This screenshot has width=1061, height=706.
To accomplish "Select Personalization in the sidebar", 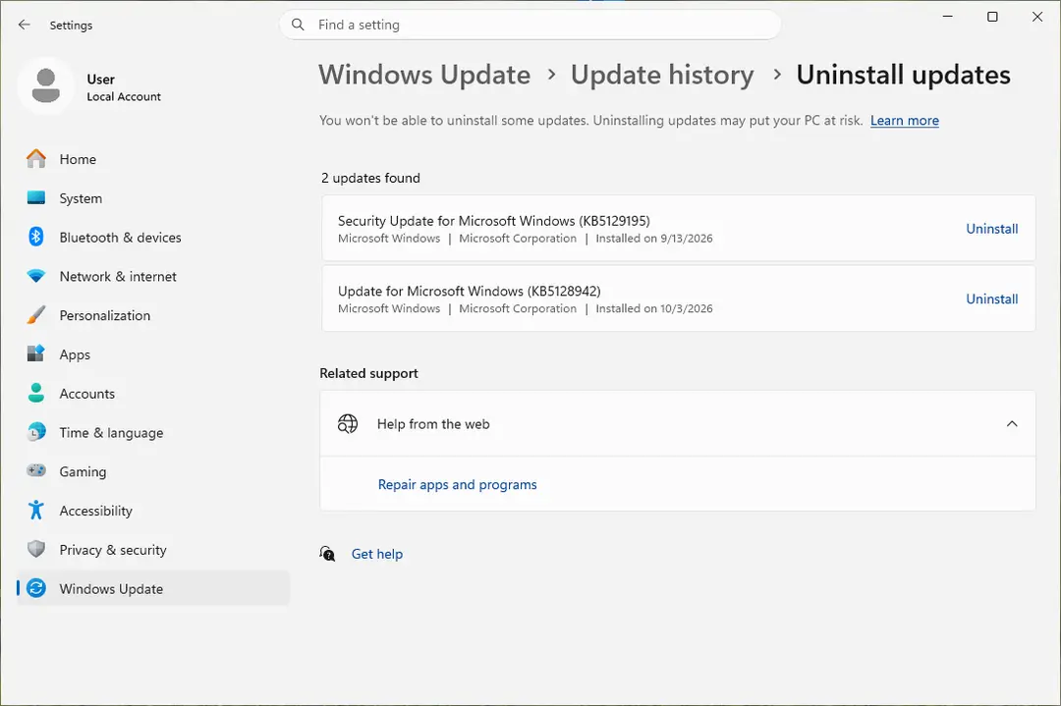I will pos(153,316).
